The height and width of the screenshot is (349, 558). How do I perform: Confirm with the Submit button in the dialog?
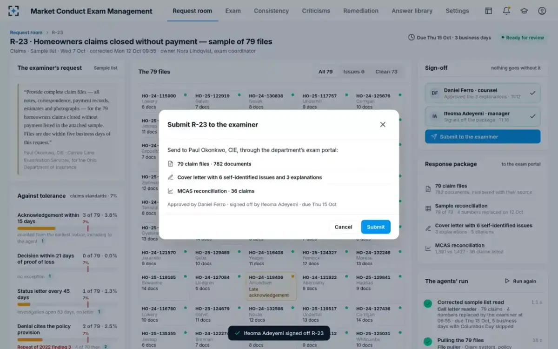(x=376, y=227)
